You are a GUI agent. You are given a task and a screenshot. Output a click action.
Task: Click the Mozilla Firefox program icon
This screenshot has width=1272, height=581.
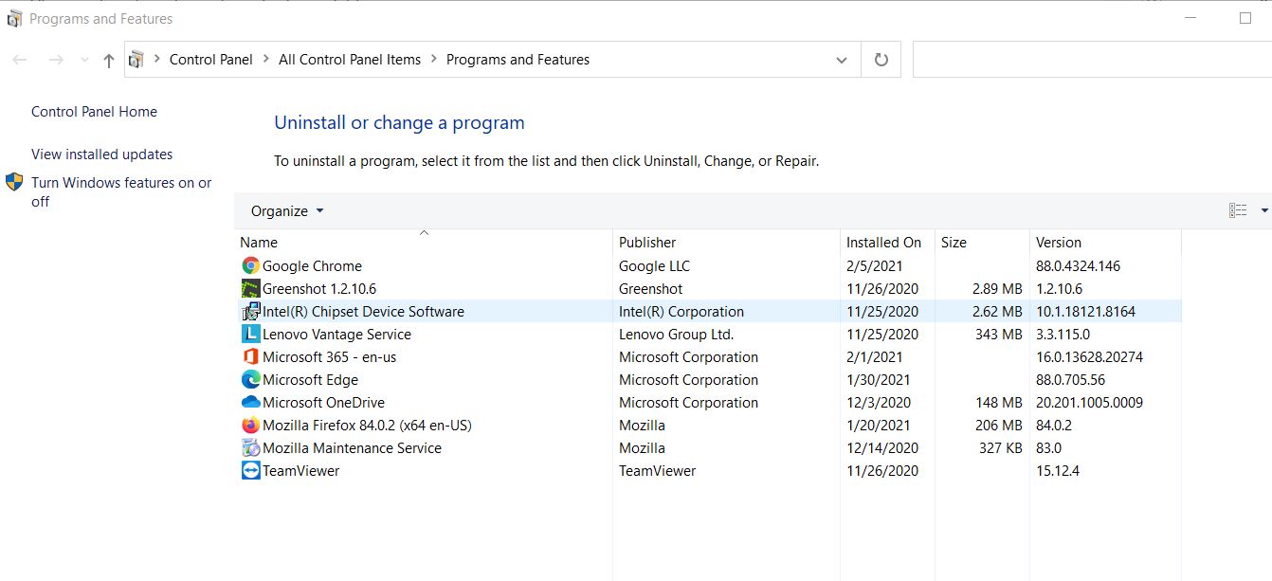coord(250,426)
